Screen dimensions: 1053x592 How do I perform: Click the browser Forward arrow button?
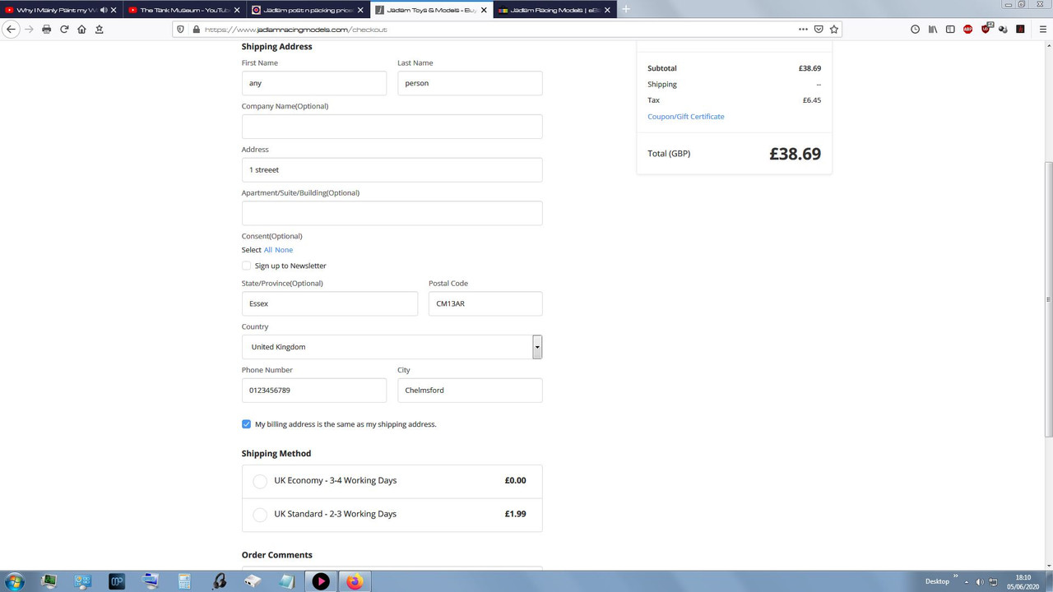(29, 29)
